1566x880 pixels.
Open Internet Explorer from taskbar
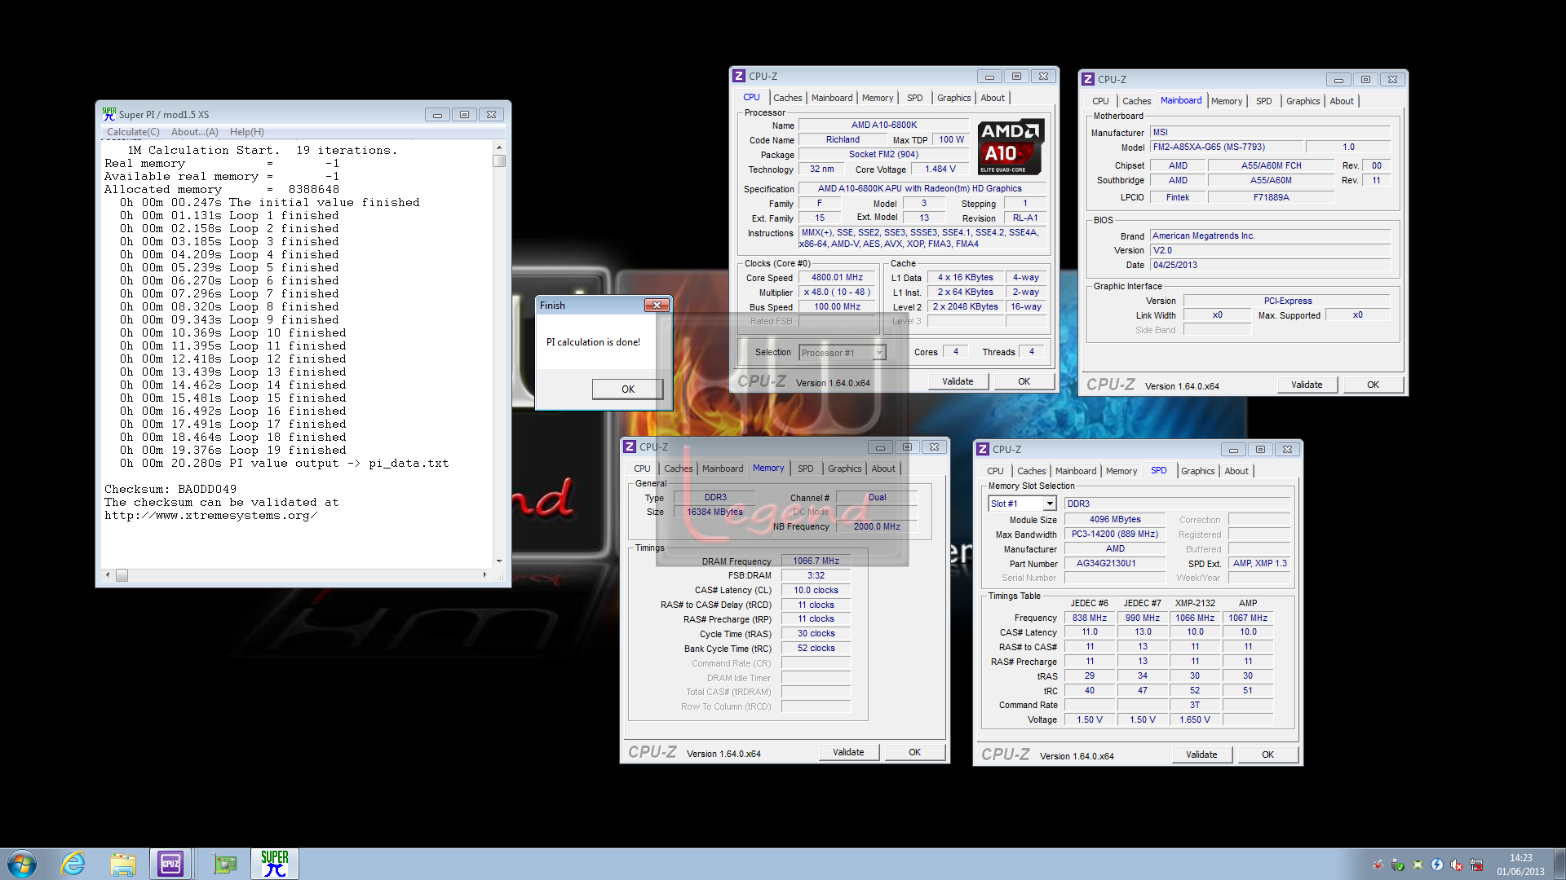pyautogui.click(x=73, y=864)
